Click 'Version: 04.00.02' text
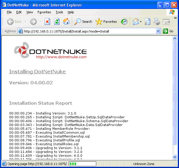179x168 pixels. [x=31, y=83]
